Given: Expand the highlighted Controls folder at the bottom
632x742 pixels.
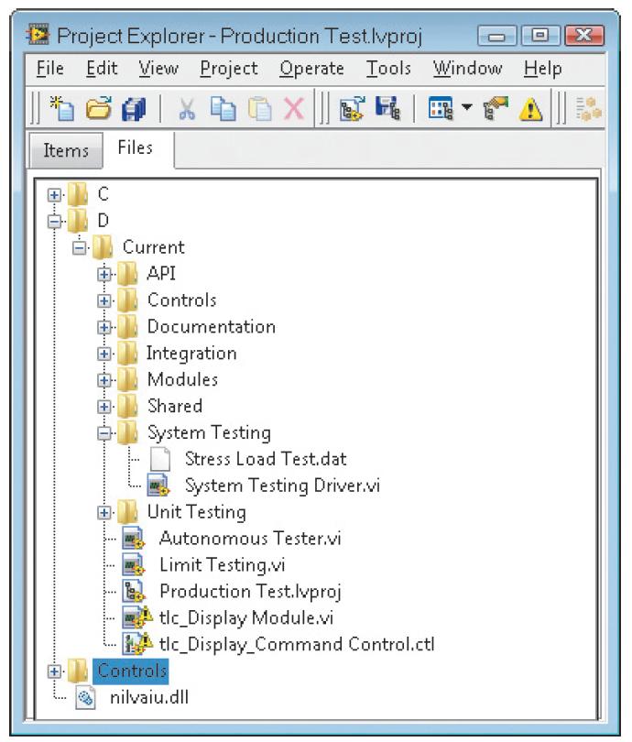Looking at the screenshot, I should pos(54,671).
